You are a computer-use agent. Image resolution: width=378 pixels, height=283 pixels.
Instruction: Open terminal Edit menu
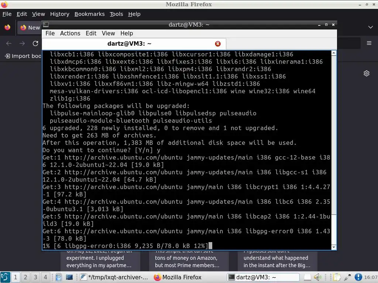coord(91,34)
